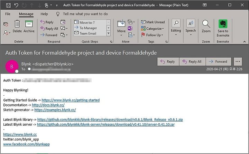Select the Move to: ? quick step

(x=90, y=22)
